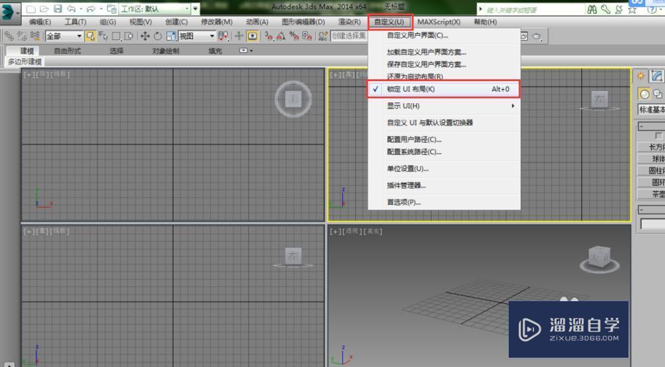Image resolution: width=665 pixels, height=367 pixels.
Task: Open the Modify tab in command panel
Action: (657, 76)
